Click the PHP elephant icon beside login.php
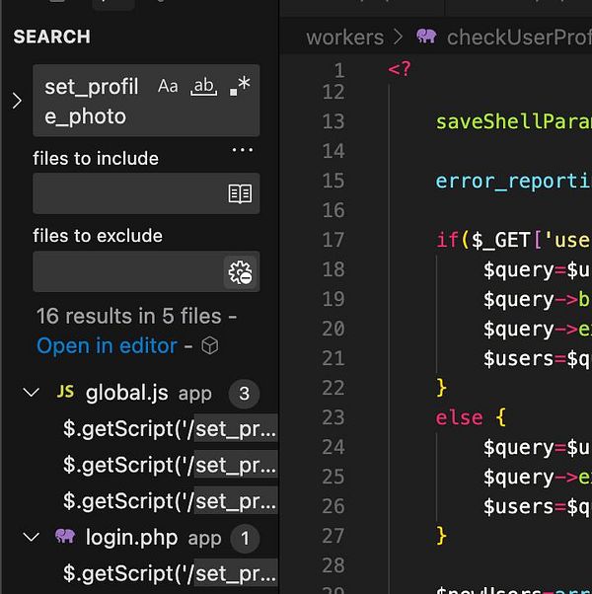This screenshot has height=594, width=592. (x=65, y=537)
